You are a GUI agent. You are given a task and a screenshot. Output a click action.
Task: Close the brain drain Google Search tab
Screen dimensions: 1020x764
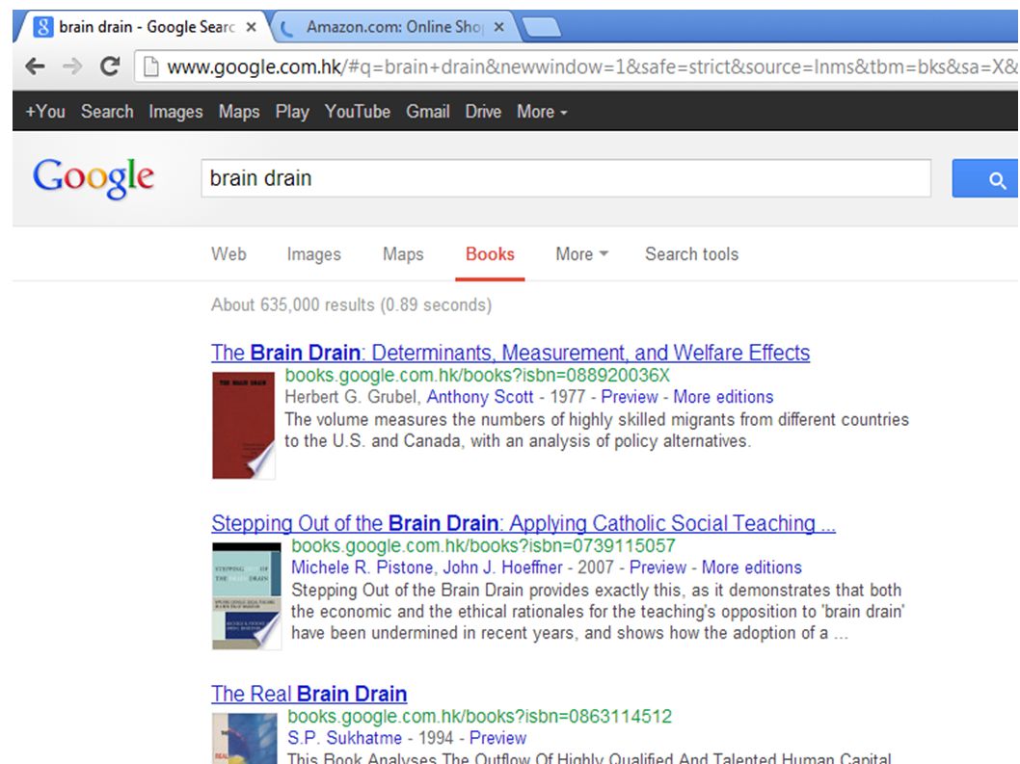251,27
